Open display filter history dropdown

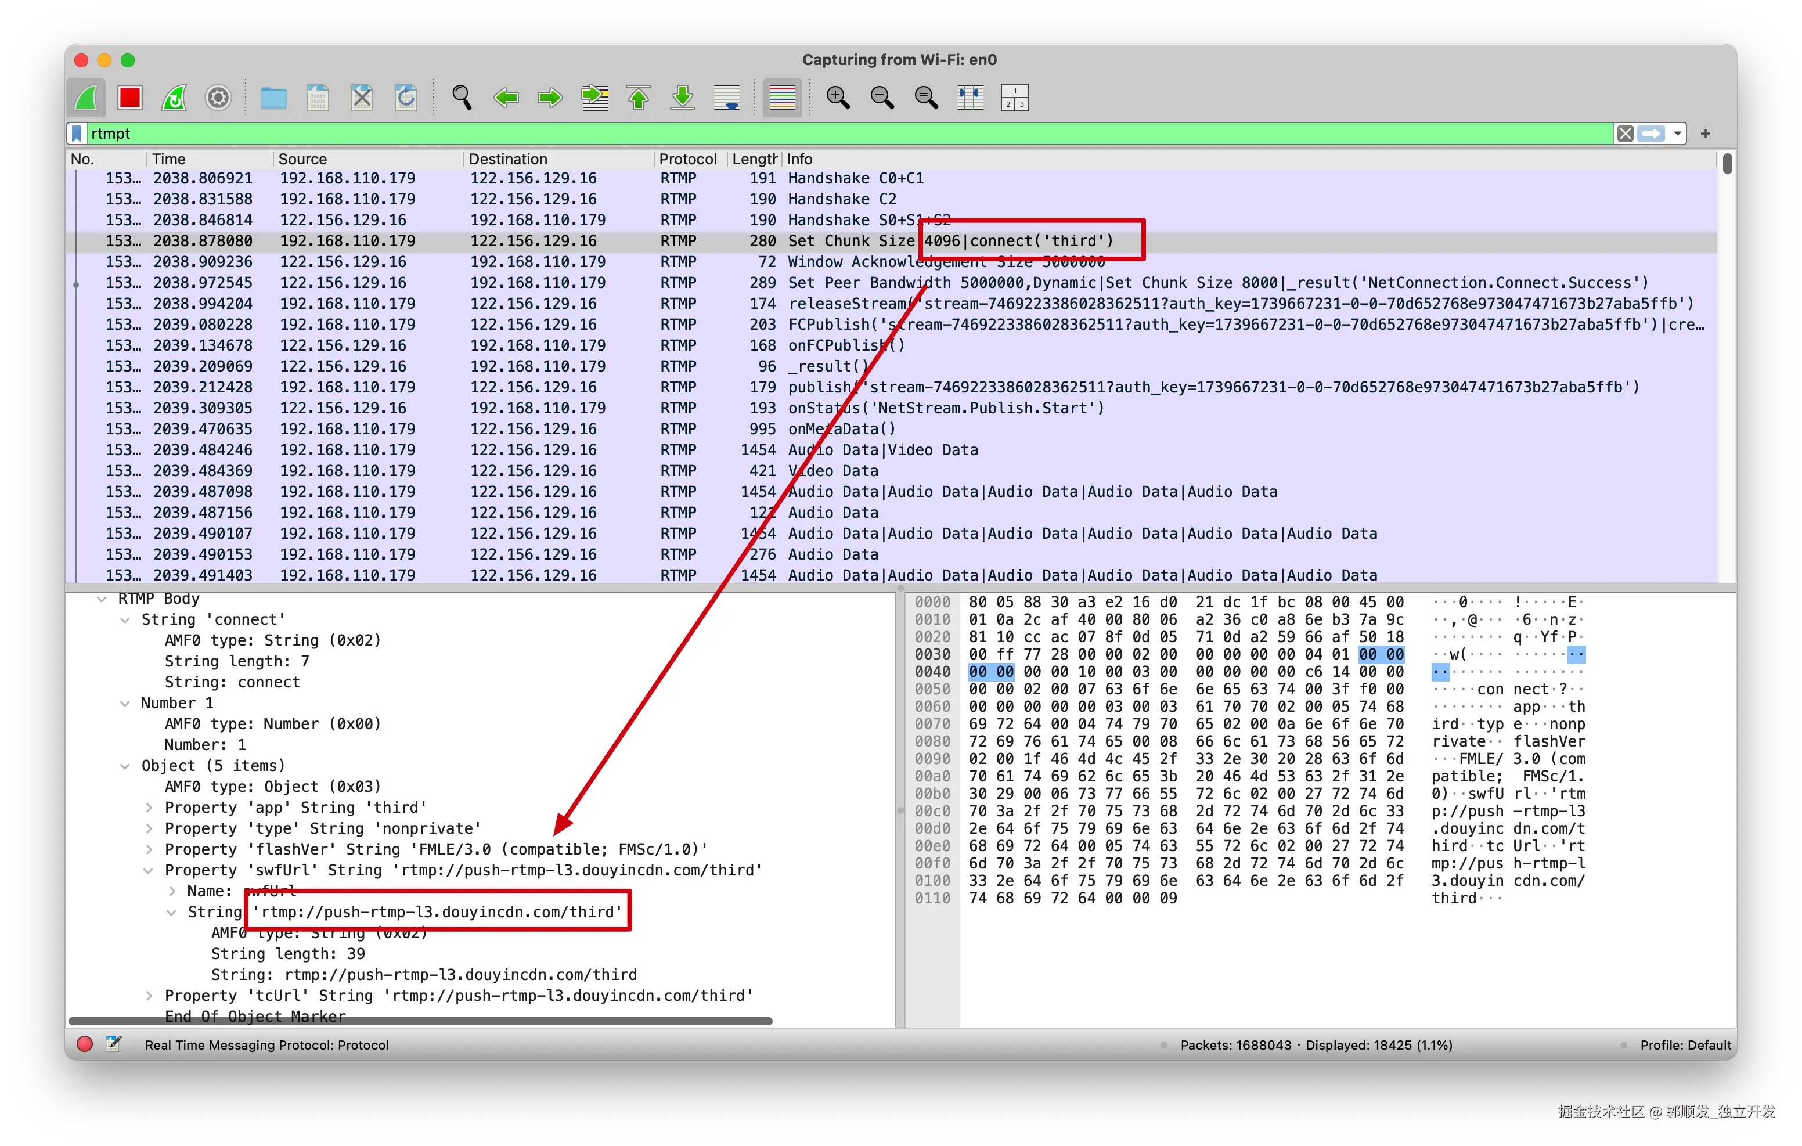[x=1678, y=134]
